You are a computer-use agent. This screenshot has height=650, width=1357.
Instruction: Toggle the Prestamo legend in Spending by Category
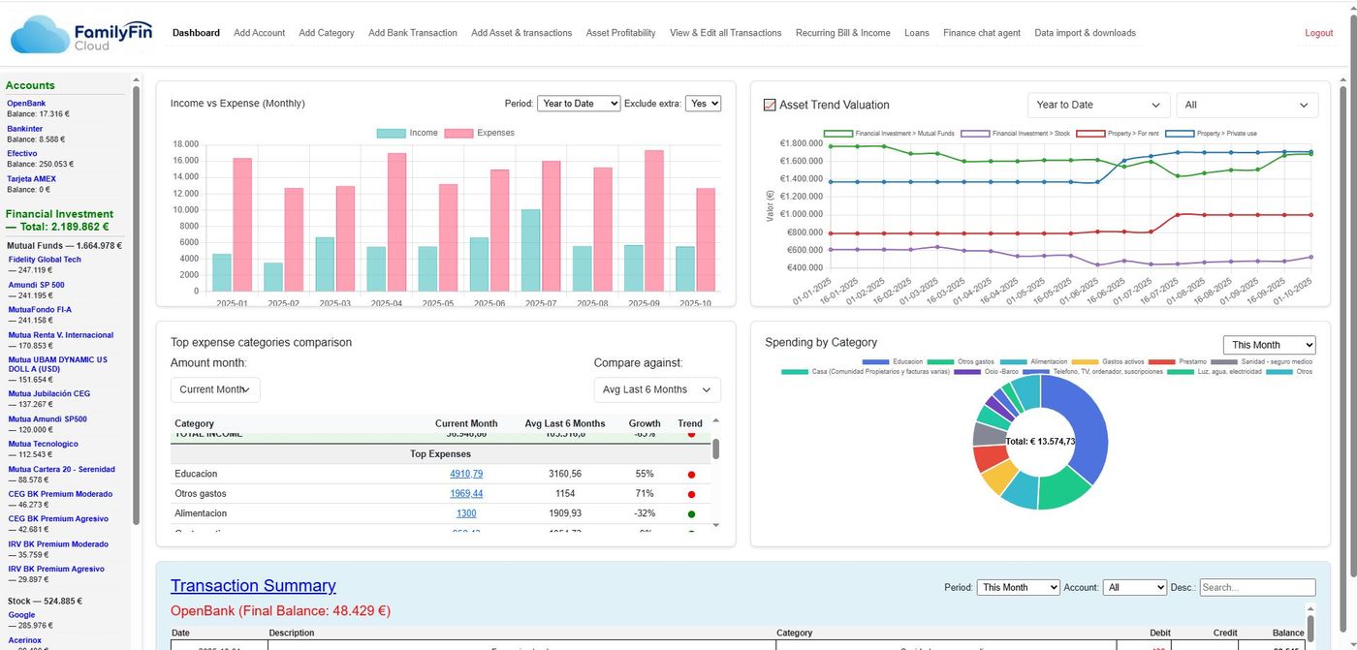(1162, 359)
